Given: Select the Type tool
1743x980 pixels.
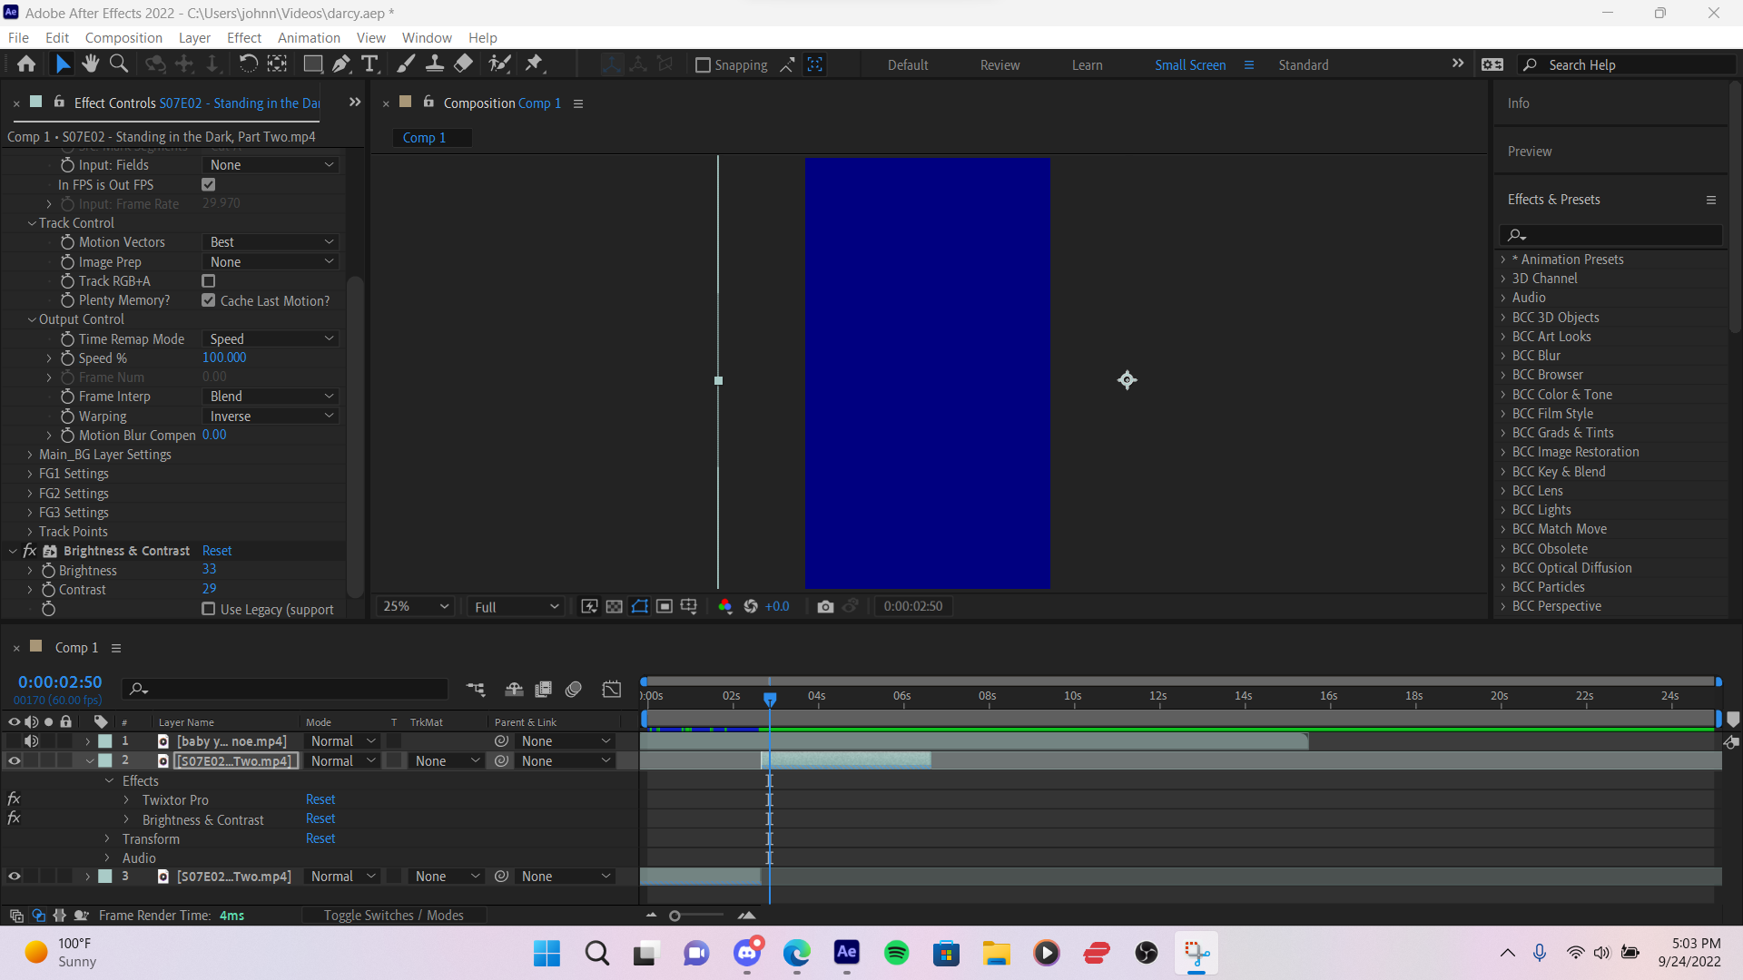Looking at the screenshot, I should click(x=369, y=64).
